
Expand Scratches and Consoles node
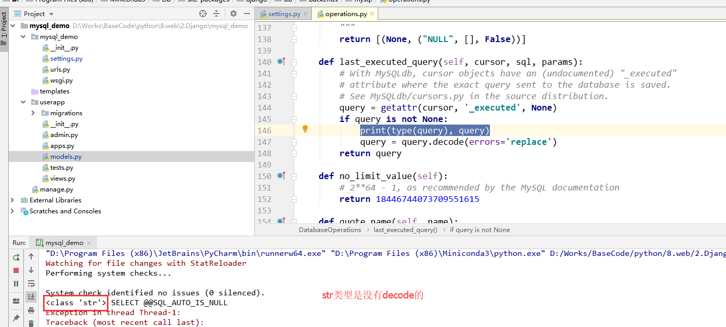[12, 211]
